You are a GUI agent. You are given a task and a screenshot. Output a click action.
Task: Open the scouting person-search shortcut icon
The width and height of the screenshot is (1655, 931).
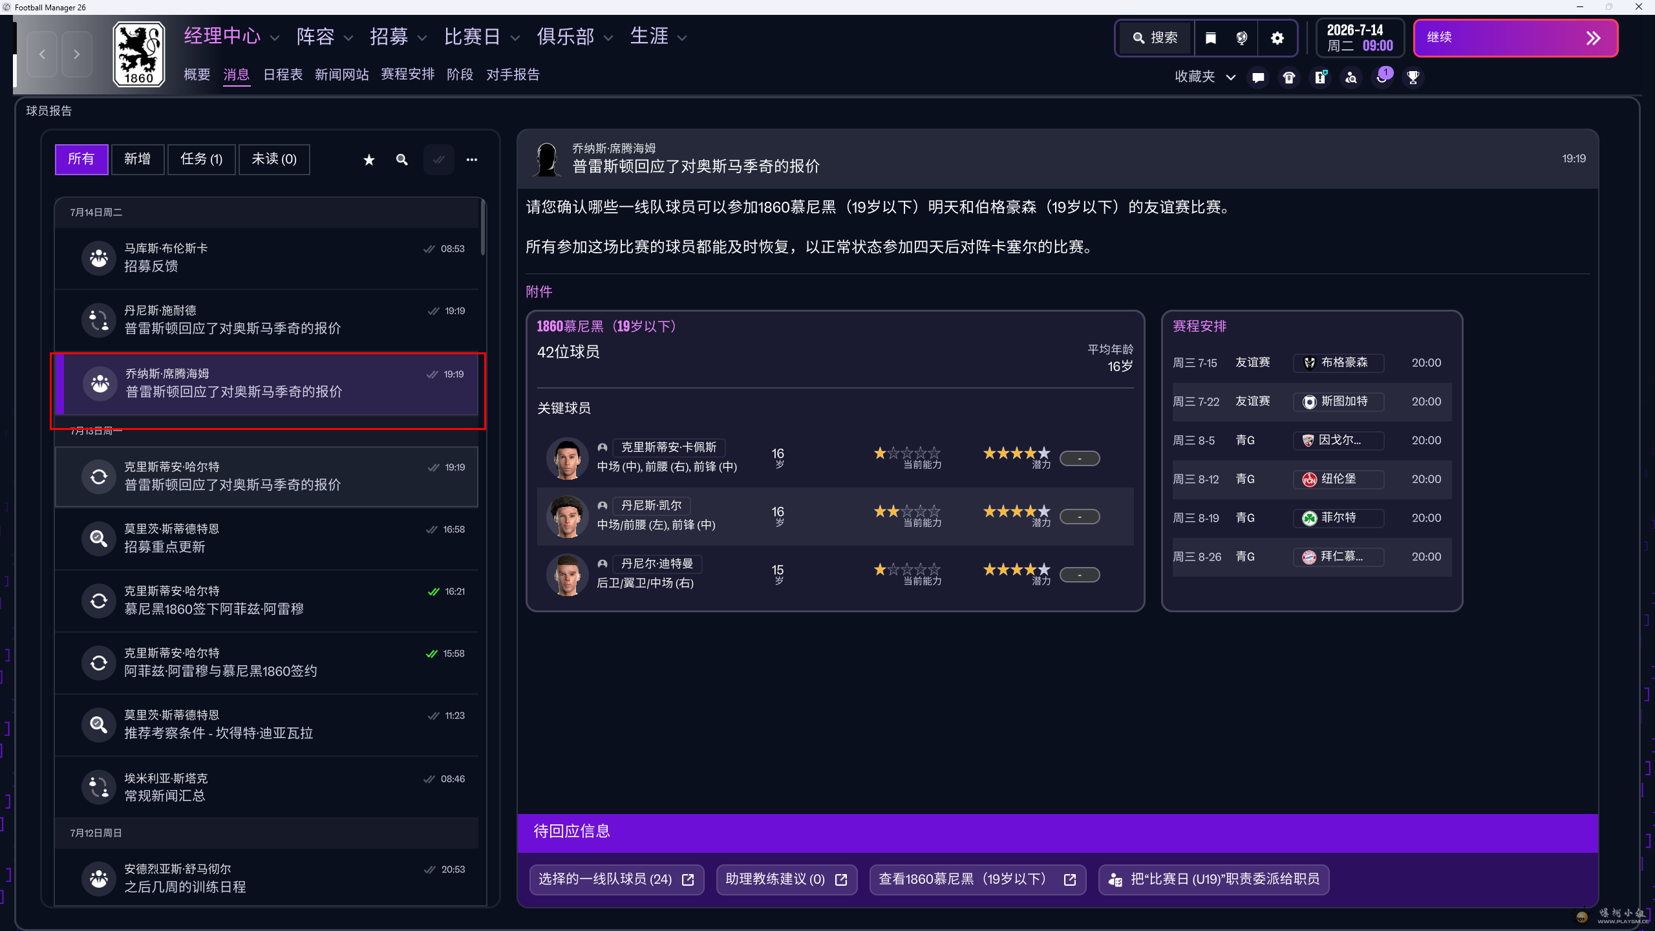click(x=1351, y=78)
